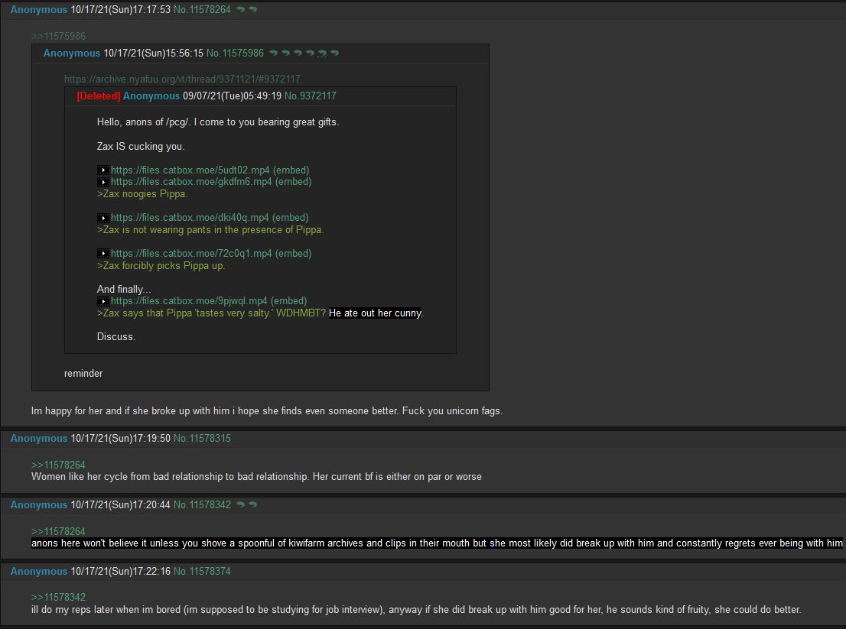Click video icon before 9pjwql.mp4 link
The image size is (846, 629).
coord(103,301)
